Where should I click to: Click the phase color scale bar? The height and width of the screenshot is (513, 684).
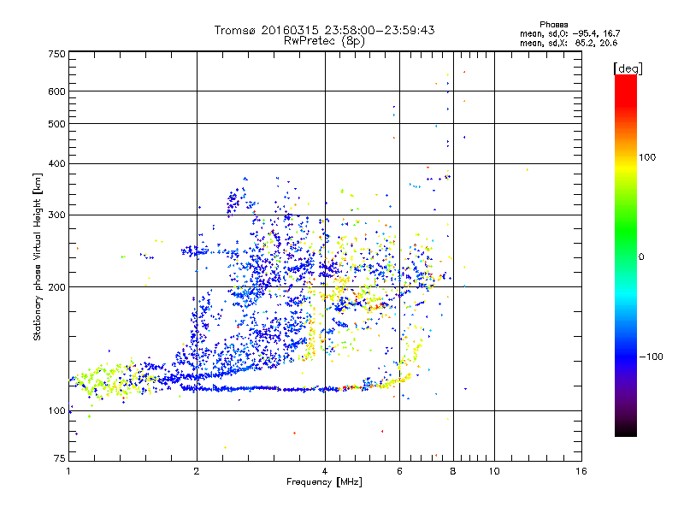click(x=626, y=255)
